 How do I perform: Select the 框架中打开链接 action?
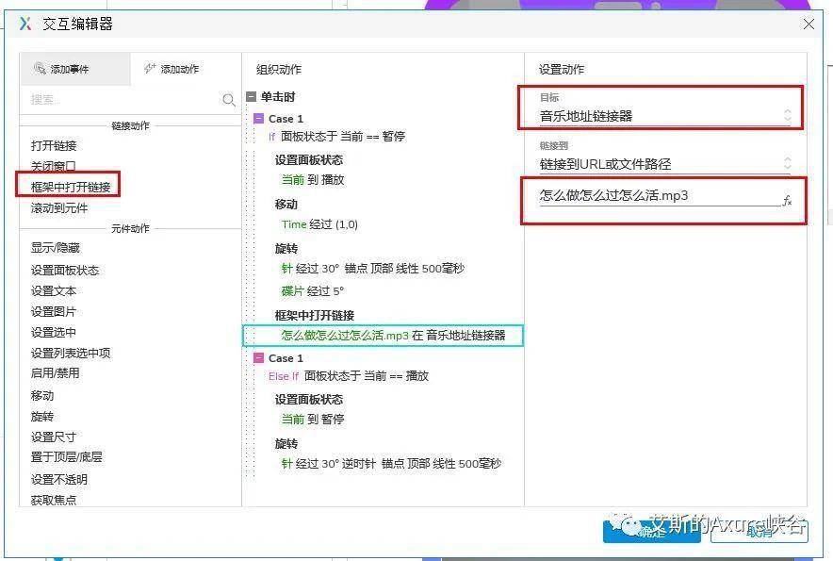click(71, 187)
